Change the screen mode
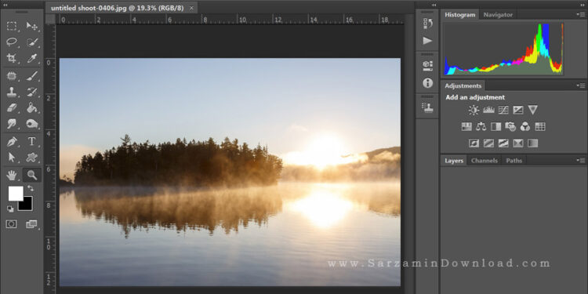 31,224
